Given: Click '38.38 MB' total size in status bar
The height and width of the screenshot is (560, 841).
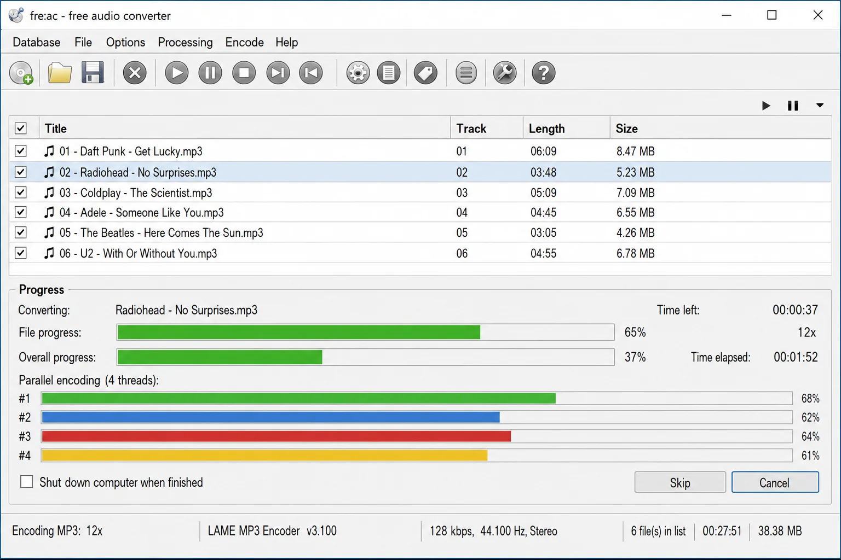Looking at the screenshot, I should 780,531.
